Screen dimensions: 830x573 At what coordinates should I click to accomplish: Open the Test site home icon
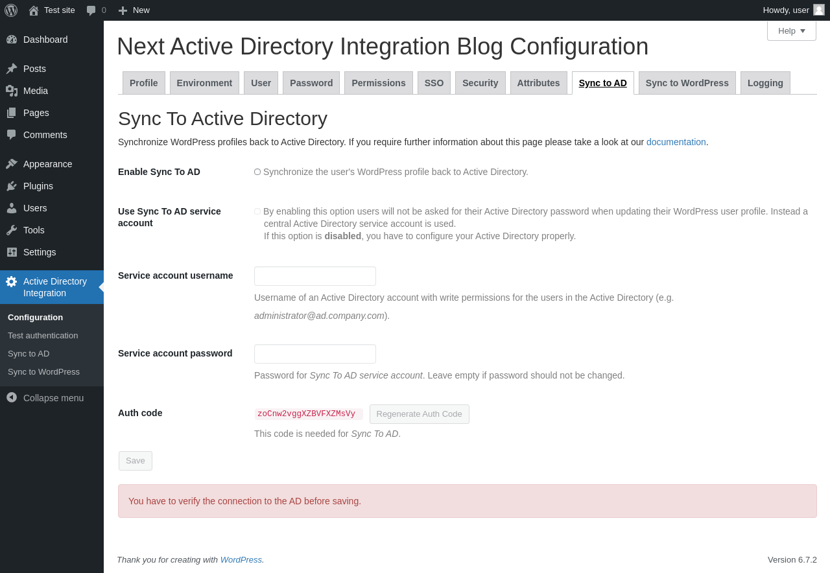[x=34, y=10]
